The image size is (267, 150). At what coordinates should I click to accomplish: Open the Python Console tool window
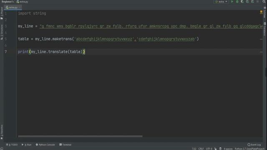click(x=45, y=145)
